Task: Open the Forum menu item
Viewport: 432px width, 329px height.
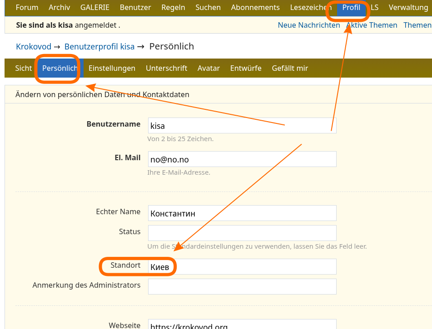Action: tap(27, 8)
